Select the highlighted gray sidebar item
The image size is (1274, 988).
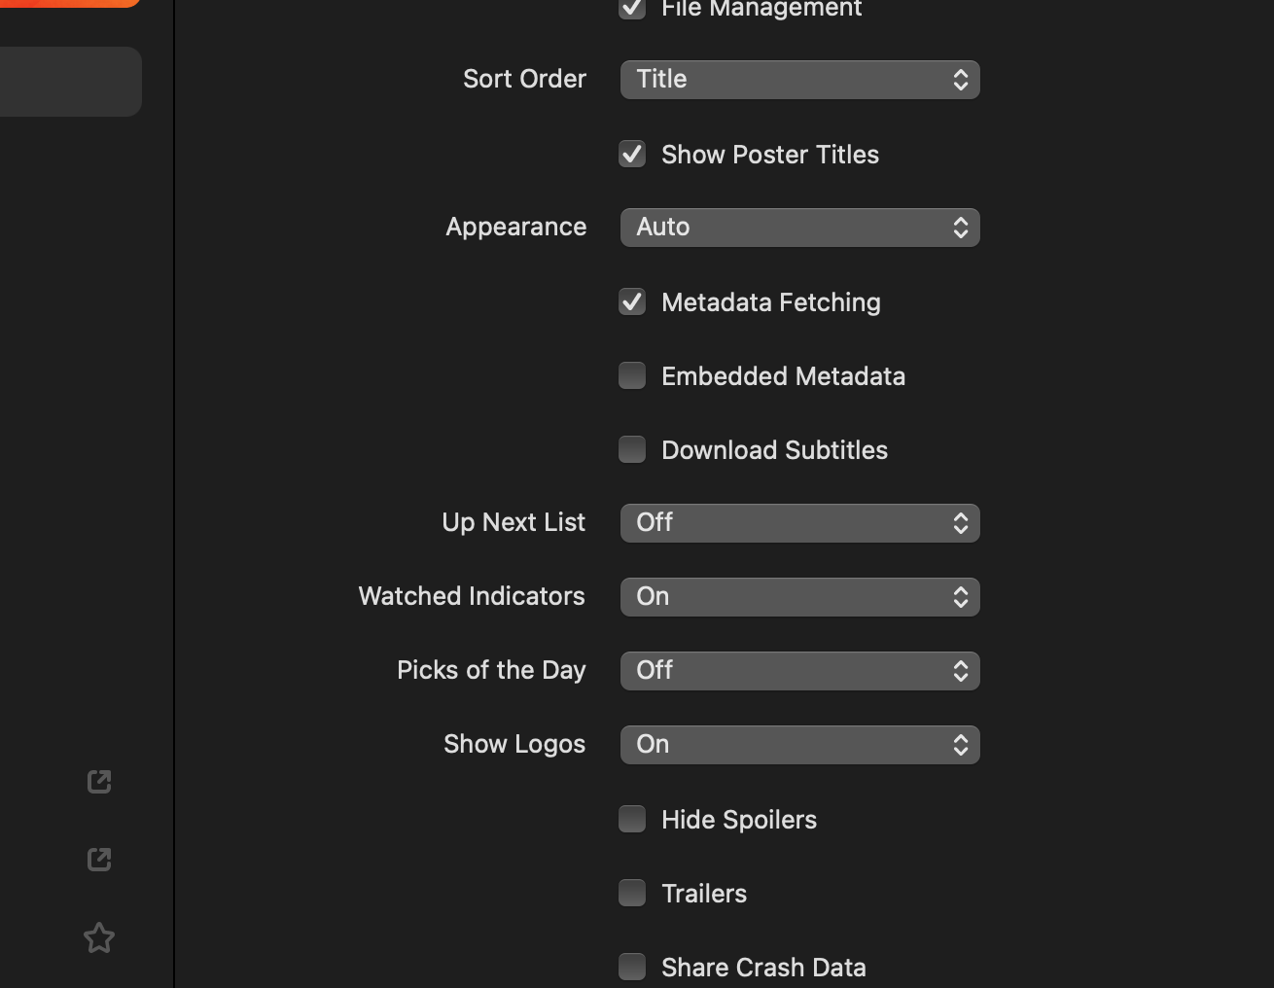coord(68,82)
